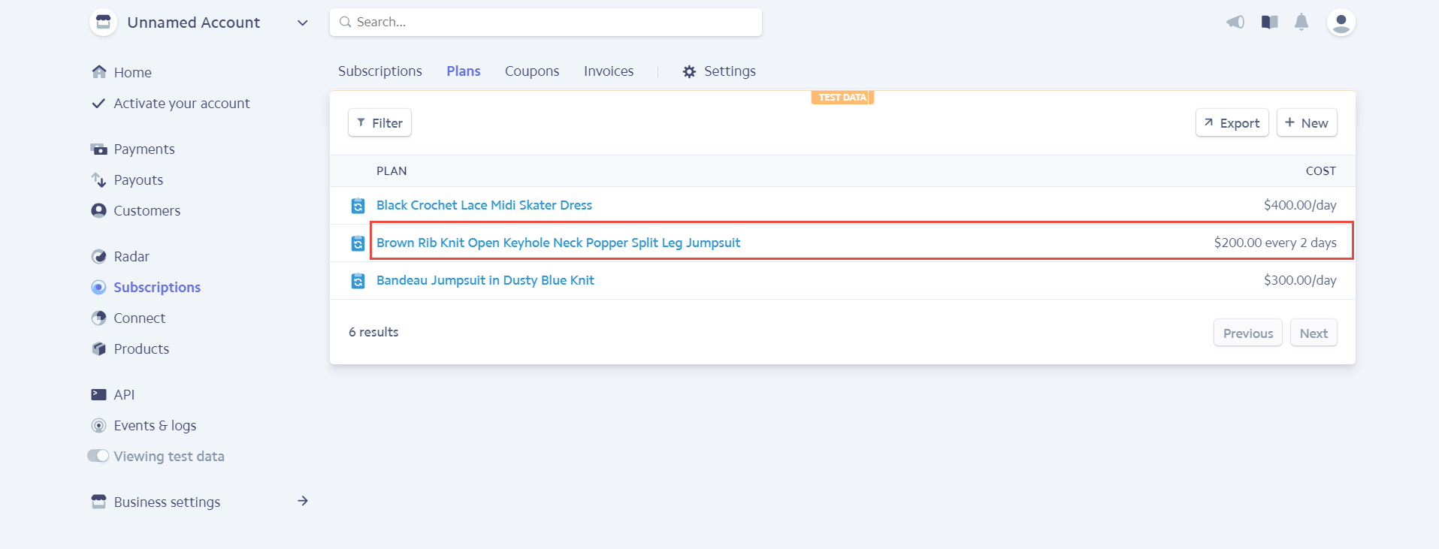Open the Brown Rib Knit Jumpsuit plan
This screenshot has height=549, width=1439.
pyautogui.click(x=558, y=243)
